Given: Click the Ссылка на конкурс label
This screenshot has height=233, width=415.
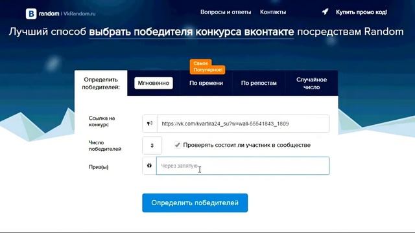Looking at the screenshot, I should point(102,121).
